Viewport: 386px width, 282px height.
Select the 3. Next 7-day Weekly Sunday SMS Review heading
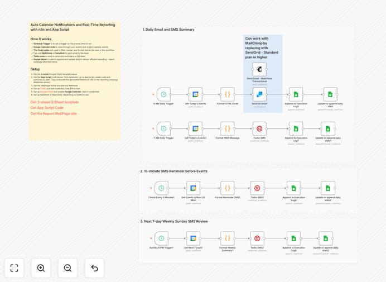pos(174,221)
